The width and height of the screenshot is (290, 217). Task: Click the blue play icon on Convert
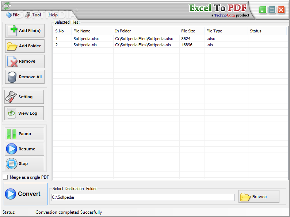tap(10, 194)
